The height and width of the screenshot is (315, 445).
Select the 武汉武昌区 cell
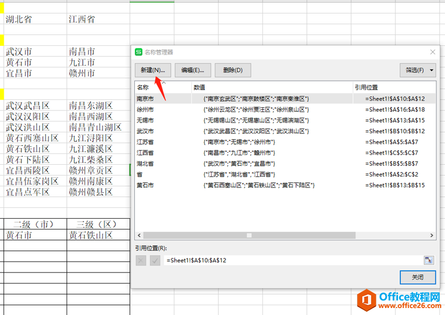[35, 106]
